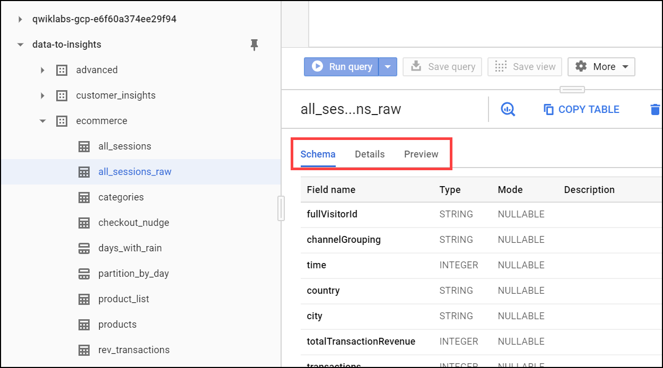The width and height of the screenshot is (663, 368).
Task: Click the partition_by_day table icon
Action: click(x=84, y=274)
